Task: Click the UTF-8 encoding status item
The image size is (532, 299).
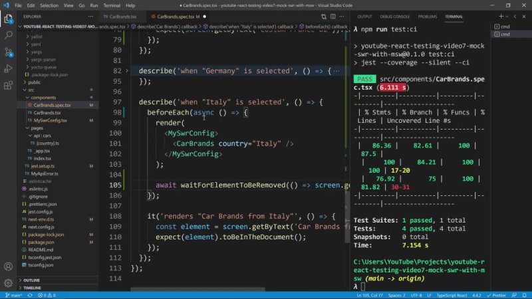Action: [x=416, y=295]
